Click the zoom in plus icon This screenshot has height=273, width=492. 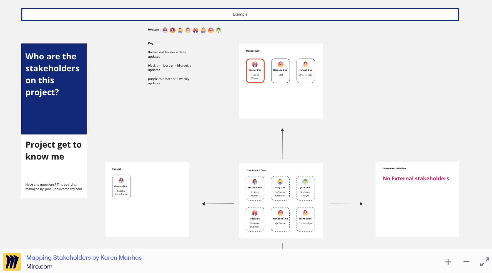pyautogui.click(x=448, y=262)
